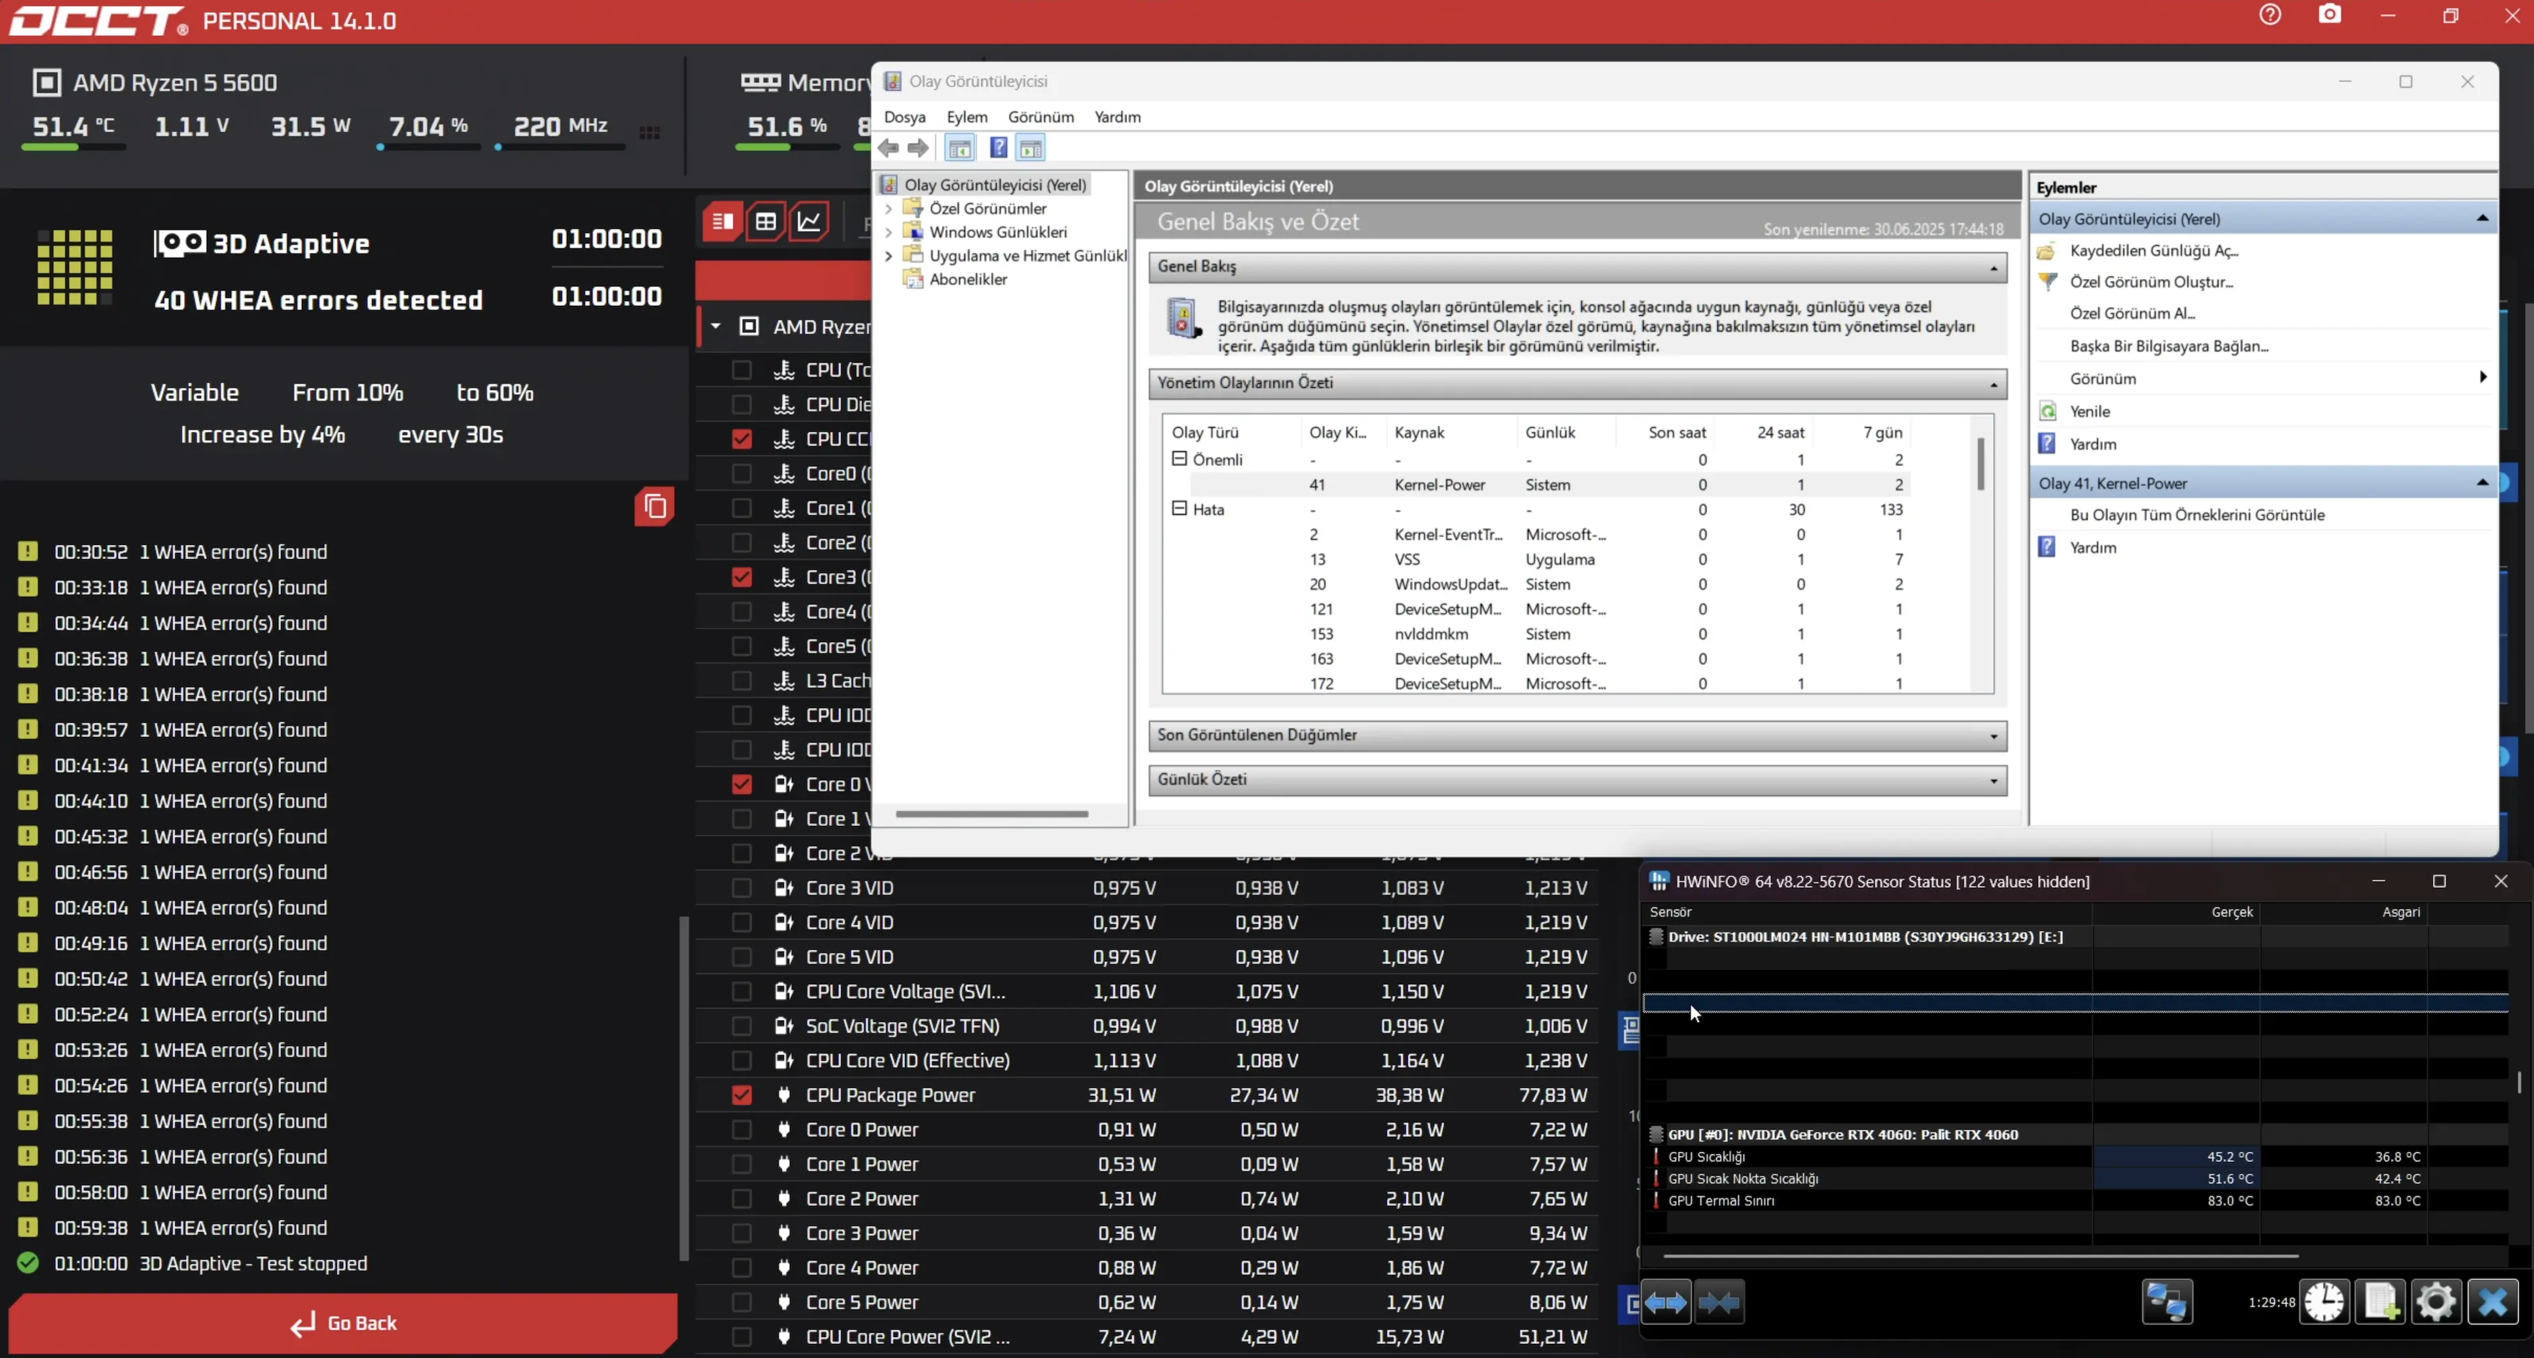This screenshot has height=1358, width=2534.
Task: Enable the CPU Core VID (Effective) checkbox
Action: (742, 1061)
